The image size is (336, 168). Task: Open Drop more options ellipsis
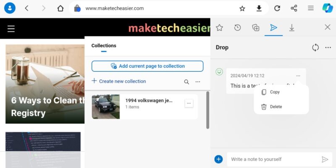point(328,47)
